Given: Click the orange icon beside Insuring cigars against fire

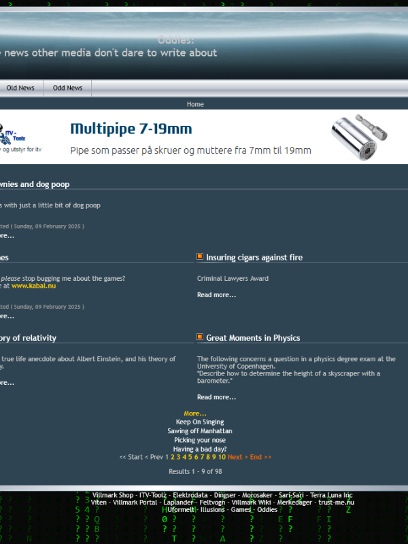Looking at the screenshot, I should 200,256.
